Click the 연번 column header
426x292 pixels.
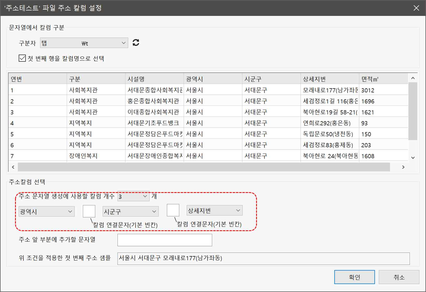point(38,79)
